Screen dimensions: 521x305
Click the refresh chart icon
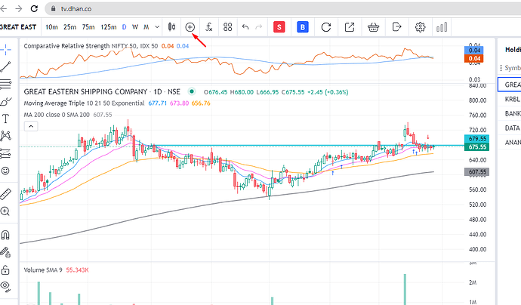point(326,27)
